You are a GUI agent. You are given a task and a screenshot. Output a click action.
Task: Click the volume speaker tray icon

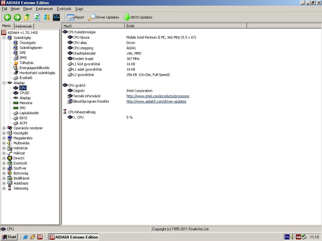pyautogui.click(x=292, y=237)
